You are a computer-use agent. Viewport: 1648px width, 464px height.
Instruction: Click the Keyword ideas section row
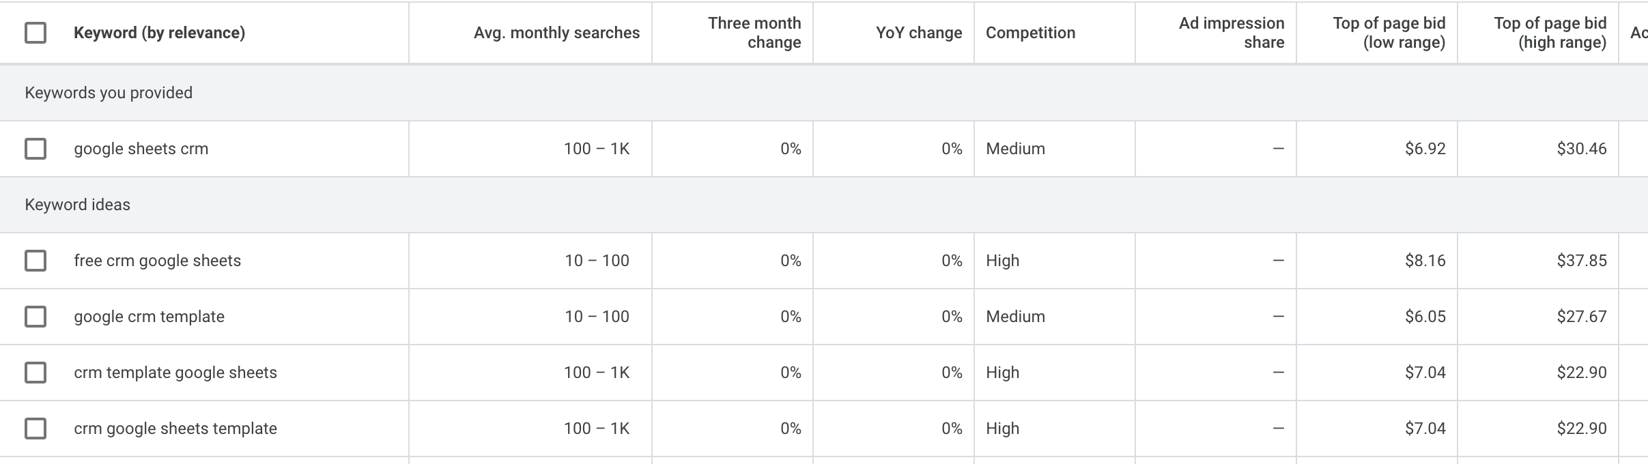pyautogui.click(x=77, y=205)
